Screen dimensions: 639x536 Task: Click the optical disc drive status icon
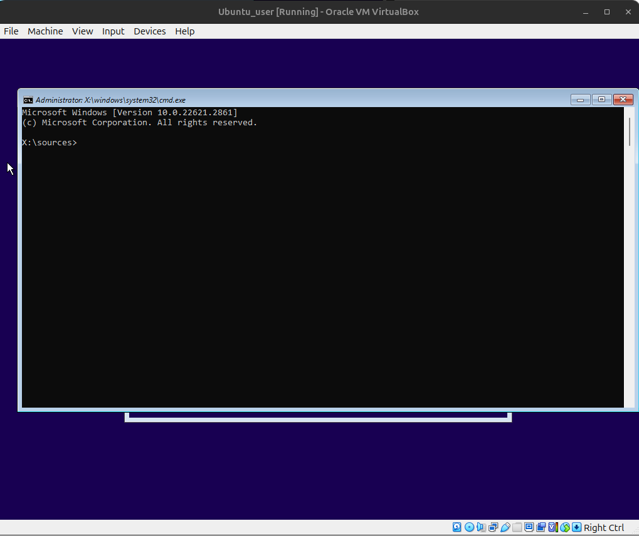(469, 527)
